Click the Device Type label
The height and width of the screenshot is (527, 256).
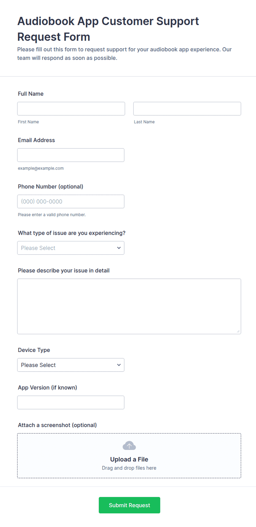pos(34,350)
